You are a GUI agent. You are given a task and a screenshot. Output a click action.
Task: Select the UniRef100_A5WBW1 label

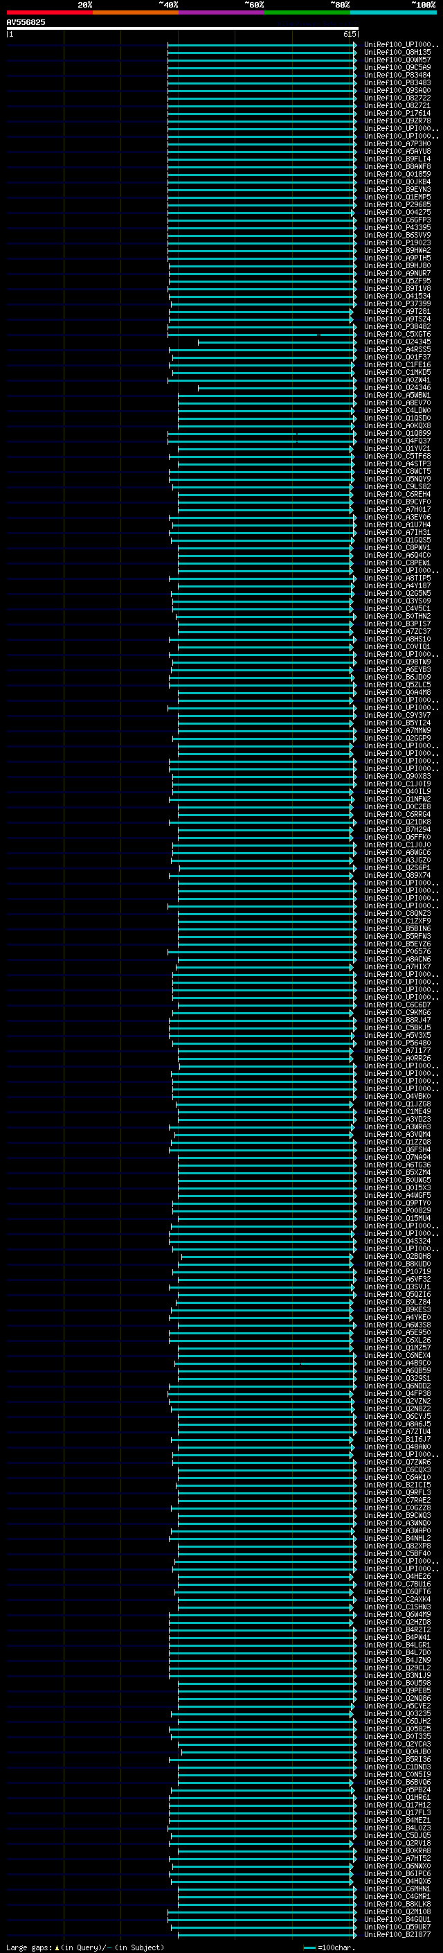click(397, 395)
